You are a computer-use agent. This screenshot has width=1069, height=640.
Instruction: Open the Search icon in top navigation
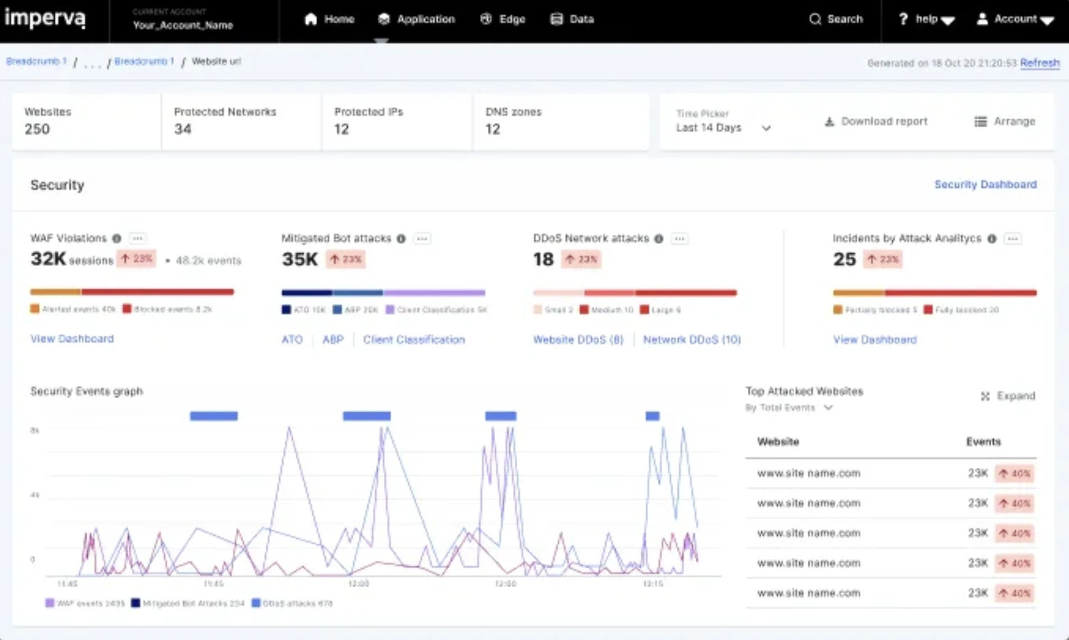click(x=815, y=19)
